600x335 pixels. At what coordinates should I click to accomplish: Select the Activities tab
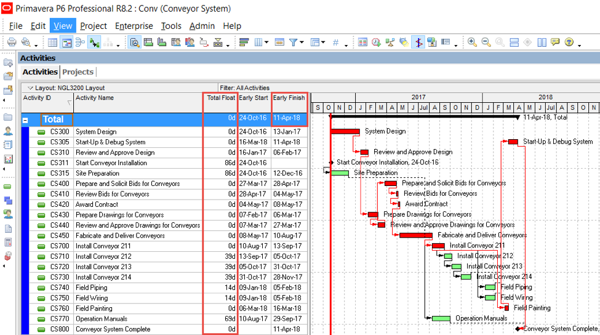(x=40, y=71)
